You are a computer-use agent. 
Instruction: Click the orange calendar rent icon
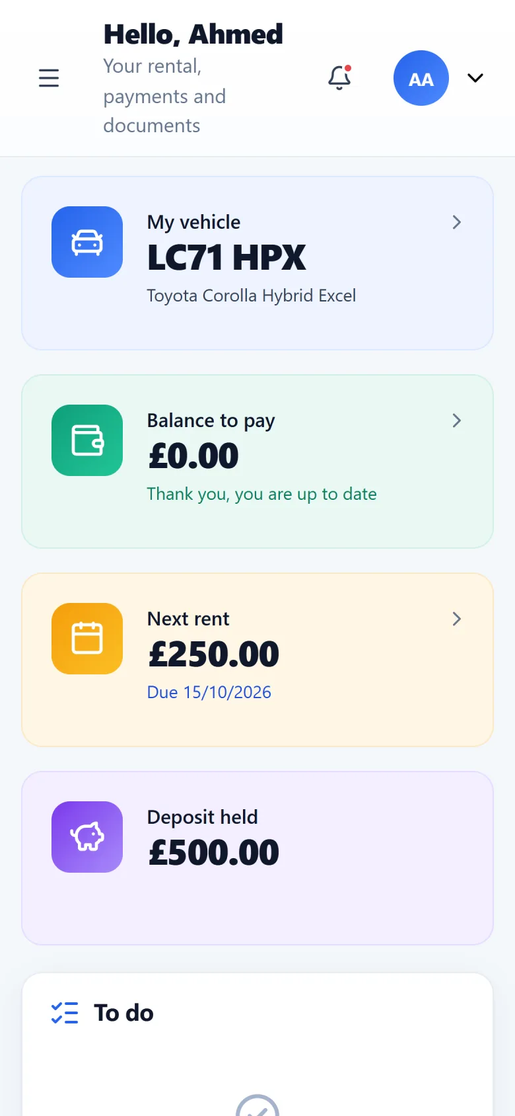[x=87, y=639]
